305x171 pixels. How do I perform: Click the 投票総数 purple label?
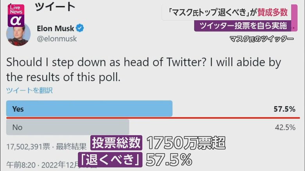click(x=117, y=143)
